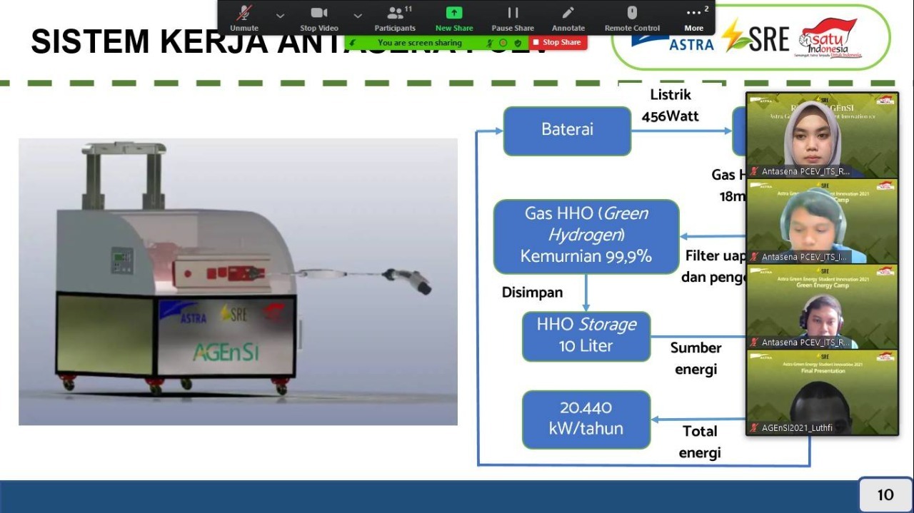Open the Participants panel
The width and height of the screenshot is (914, 513).
pos(395,17)
